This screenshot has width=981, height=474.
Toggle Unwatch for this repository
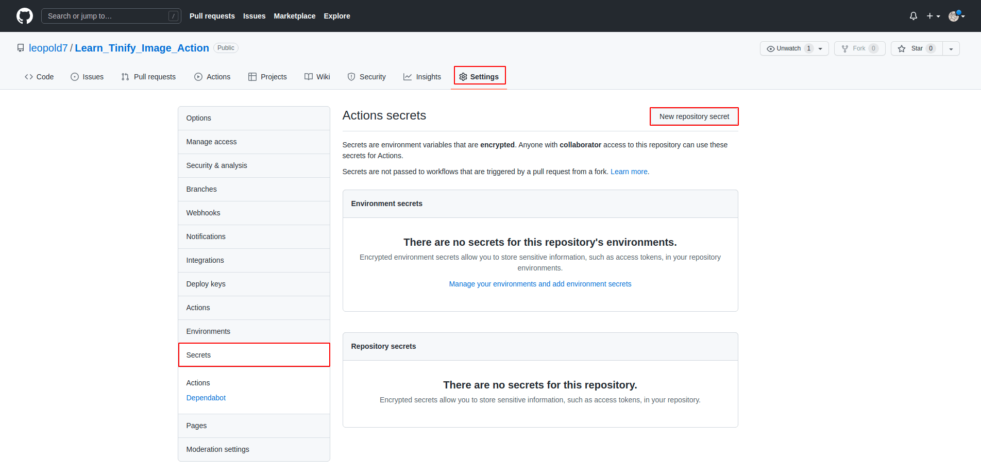pos(788,48)
